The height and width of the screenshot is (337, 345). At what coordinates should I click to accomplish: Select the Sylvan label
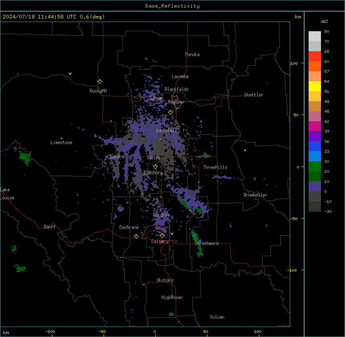(x=156, y=98)
